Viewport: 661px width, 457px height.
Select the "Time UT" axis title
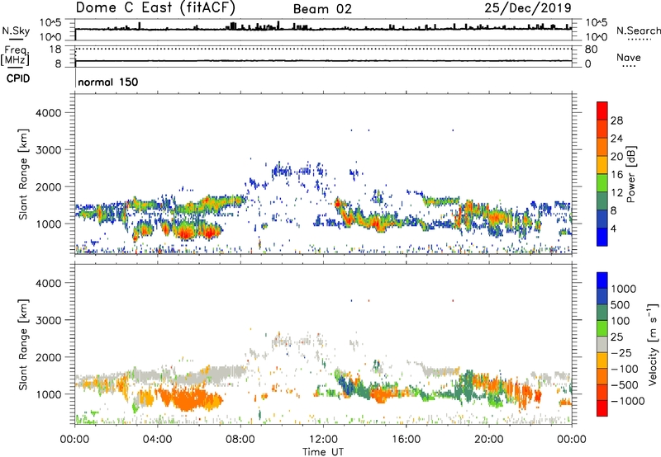click(x=323, y=452)
